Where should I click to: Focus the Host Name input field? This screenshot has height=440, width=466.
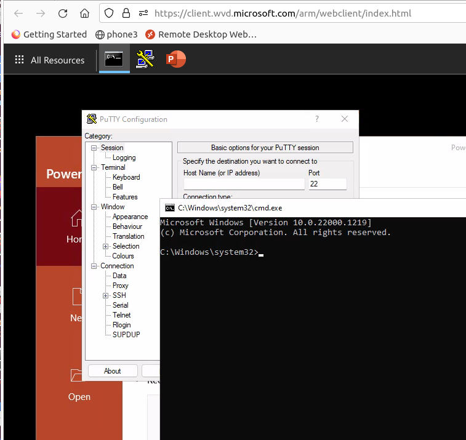pyautogui.click(x=244, y=184)
